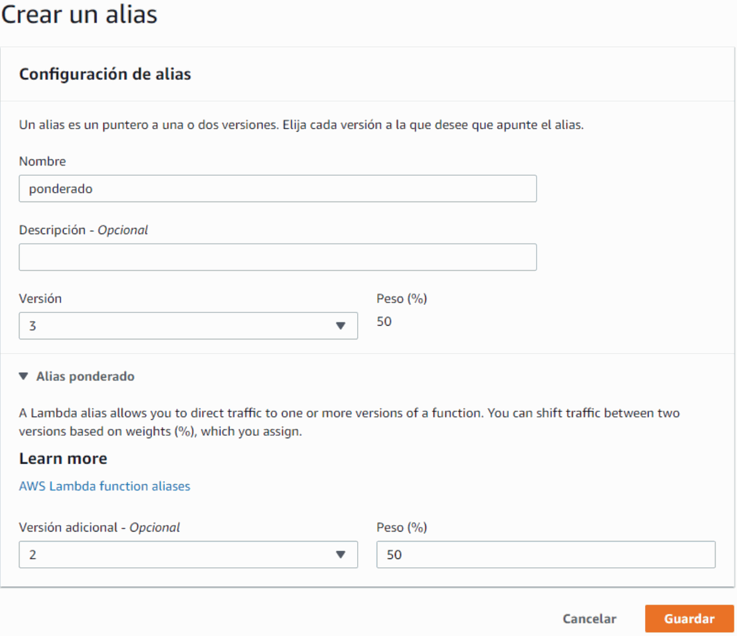Focus the empty Descripción text field
This screenshot has width=737, height=636.
tap(277, 257)
